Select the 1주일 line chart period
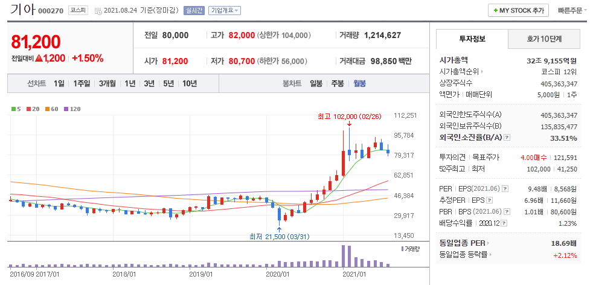The height and width of the screenshot is (285, 593). [x=82, y=83]
